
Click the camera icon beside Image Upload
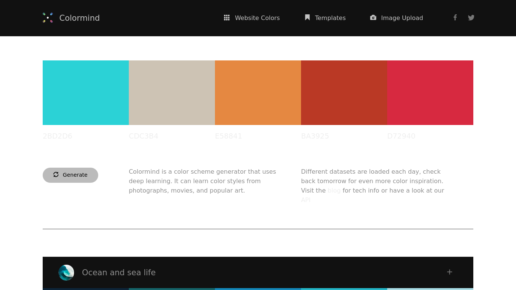373,17
